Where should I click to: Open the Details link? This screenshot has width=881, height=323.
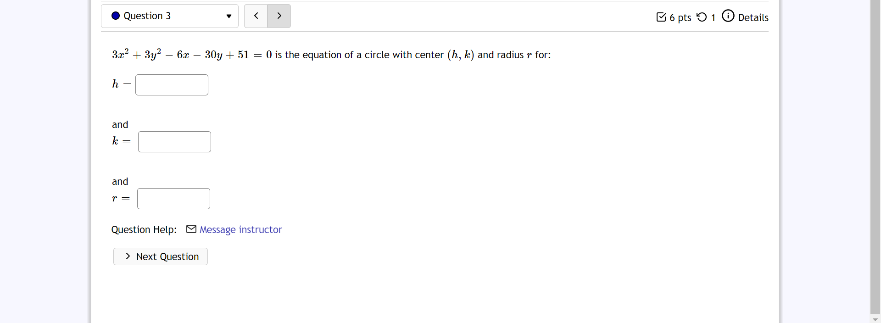[753, 17]
